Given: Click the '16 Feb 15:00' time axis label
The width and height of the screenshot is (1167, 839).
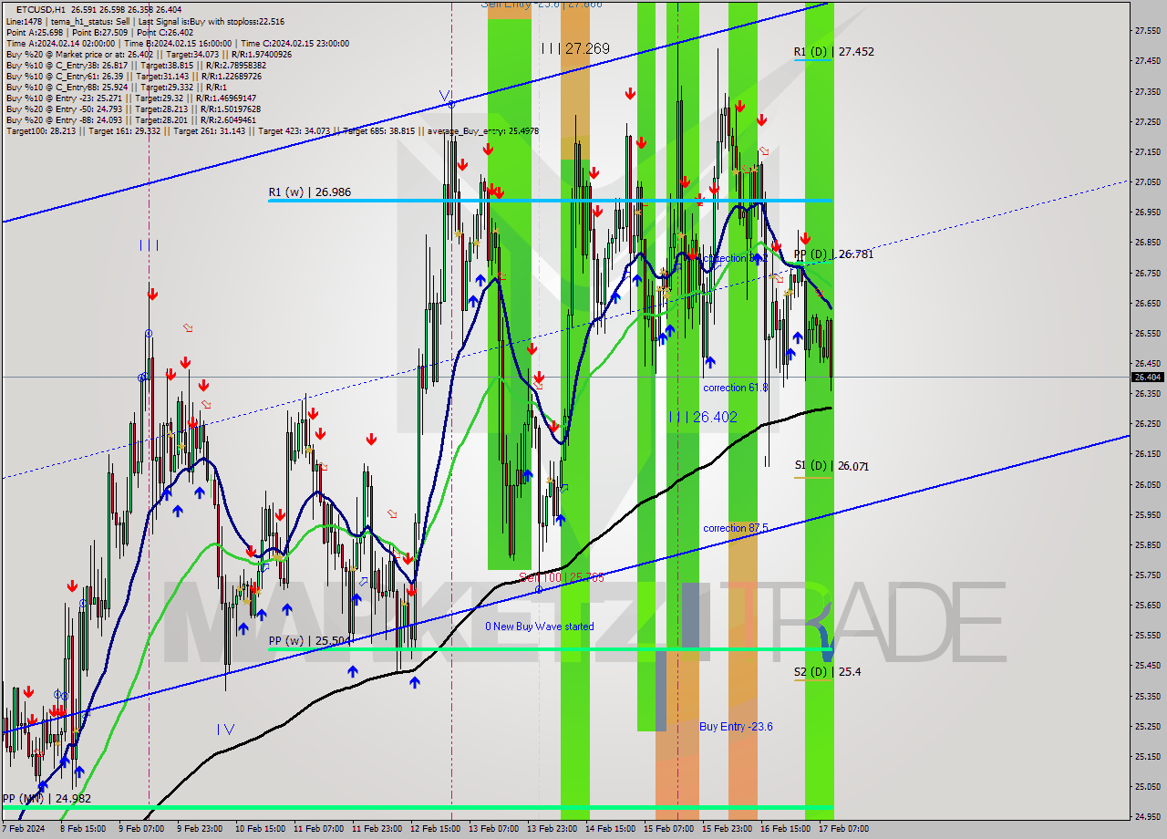Looking at the screenshot, I should [x=786, y=829].
